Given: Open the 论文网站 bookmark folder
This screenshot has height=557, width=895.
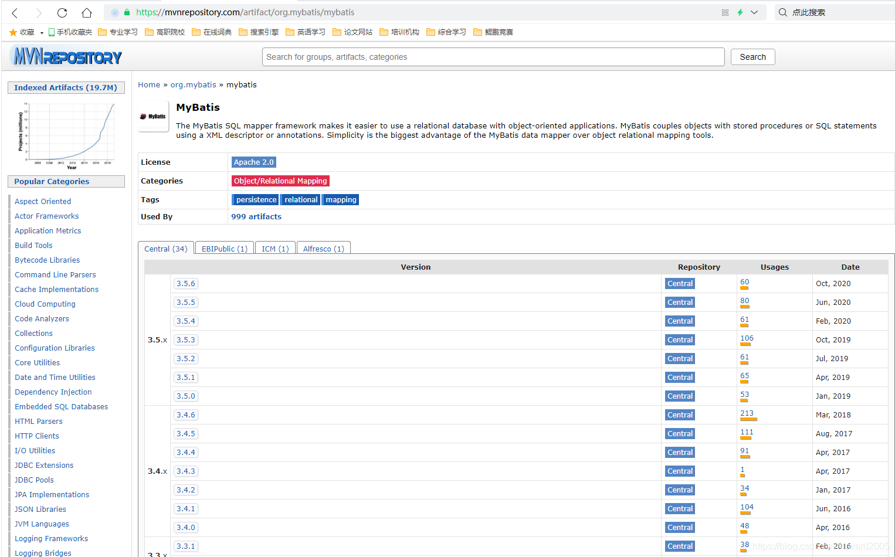Looking at the screenshot, I should tap(352, 32).
